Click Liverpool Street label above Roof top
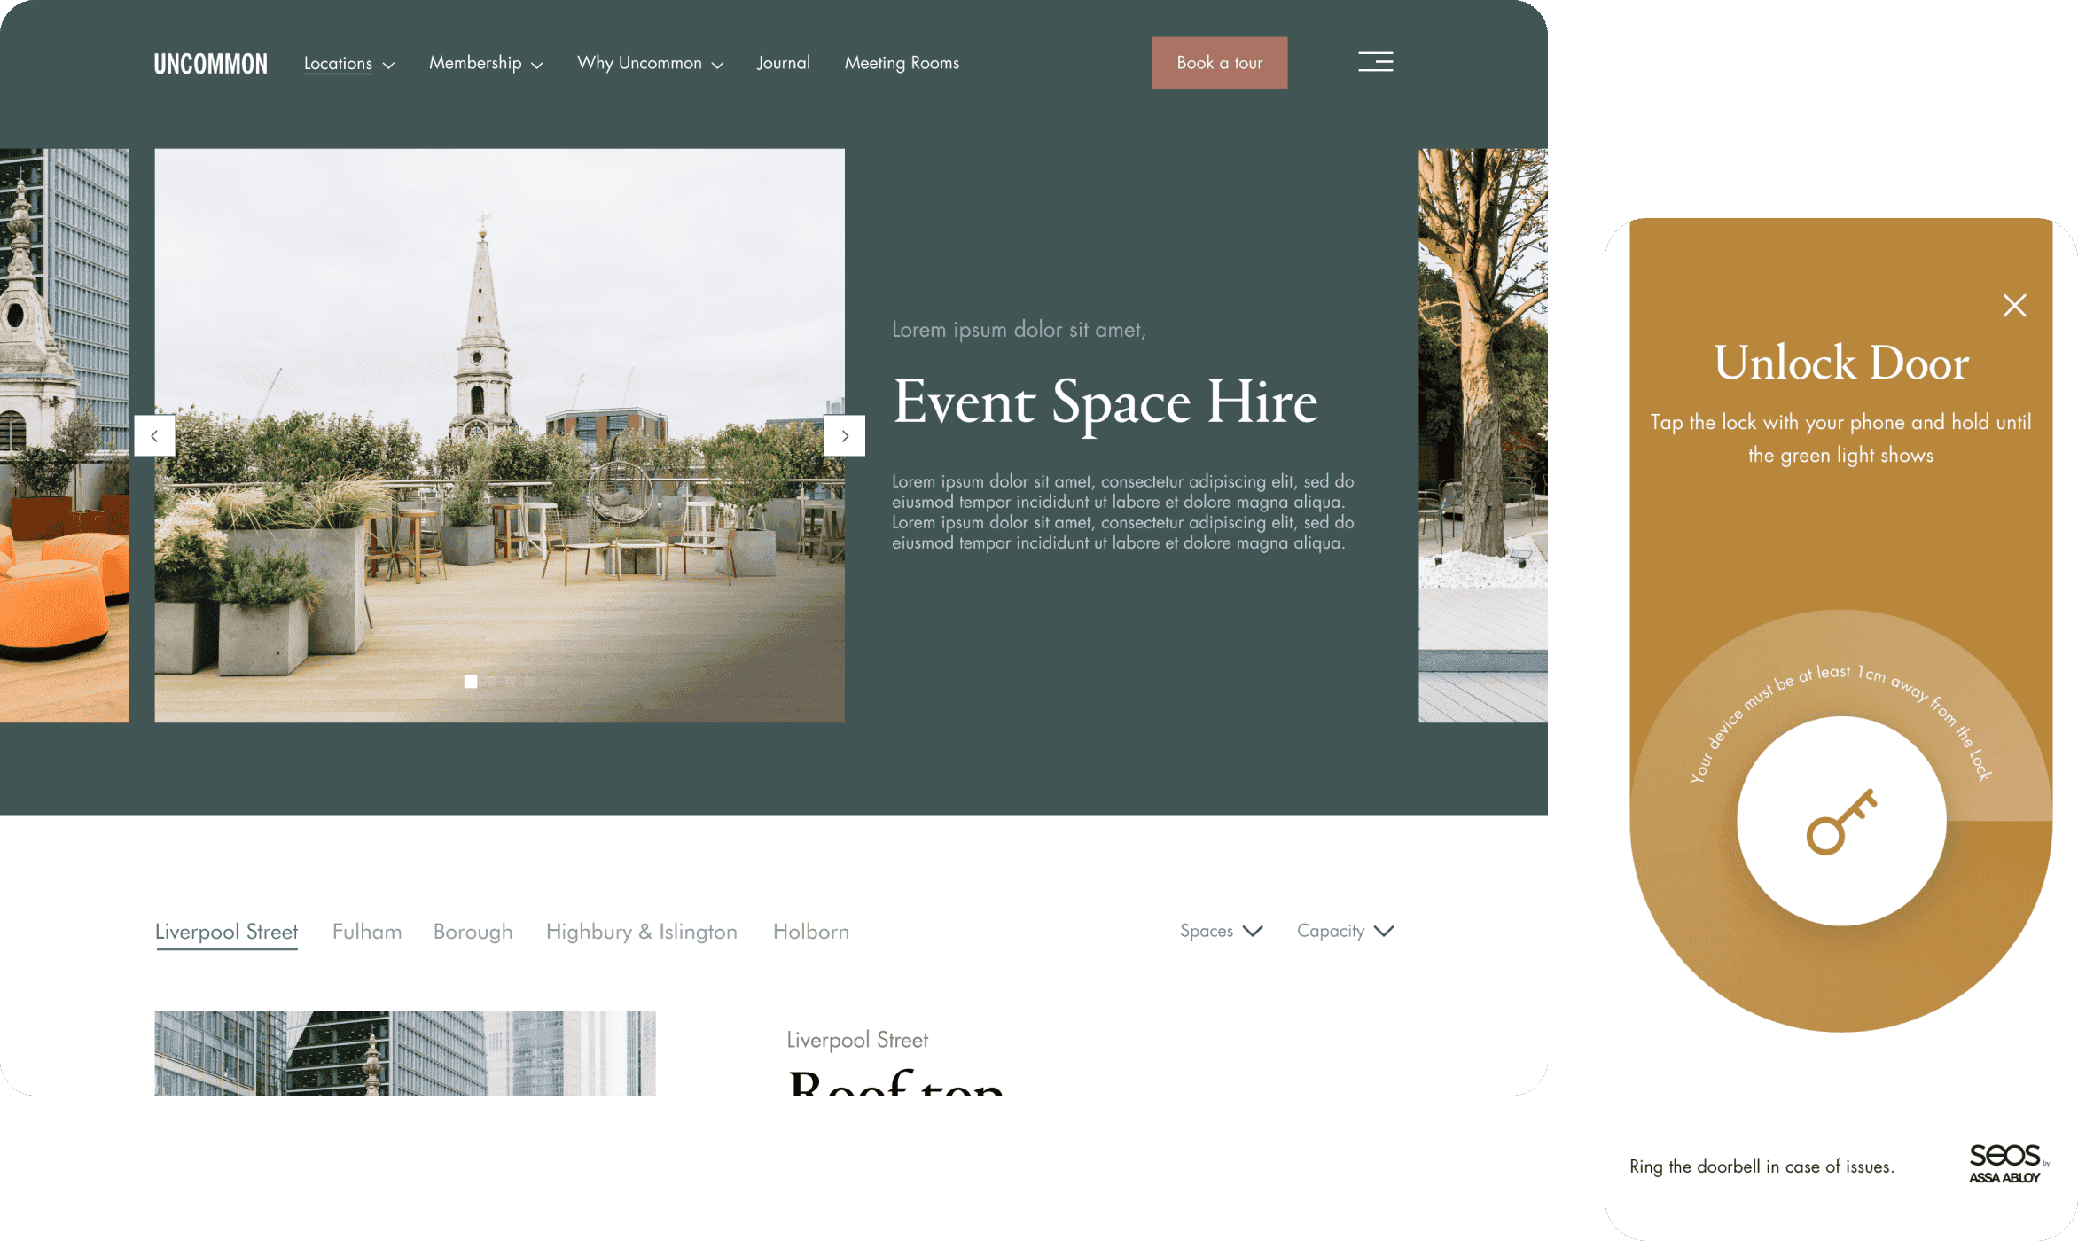 click(857, 1040)
